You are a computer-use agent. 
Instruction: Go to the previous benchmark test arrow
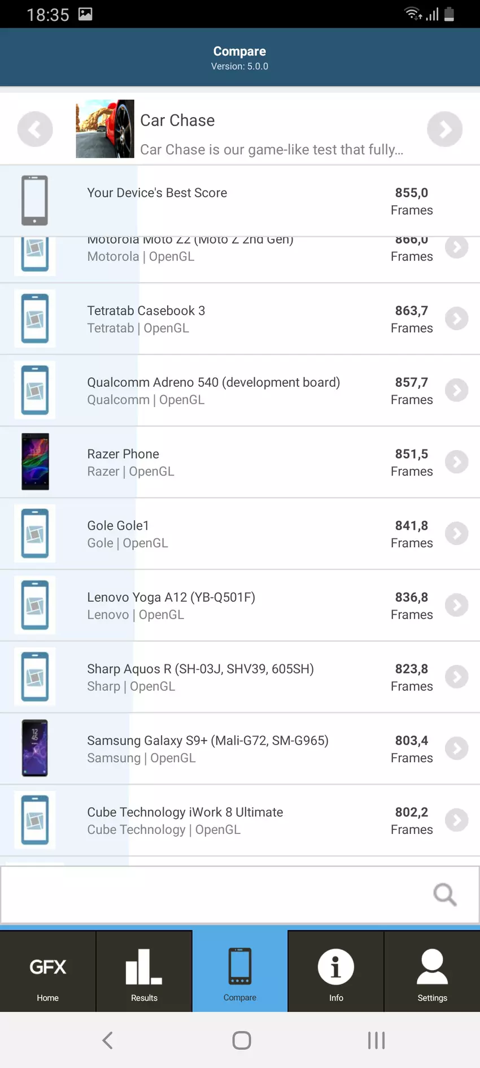(35, 129)
